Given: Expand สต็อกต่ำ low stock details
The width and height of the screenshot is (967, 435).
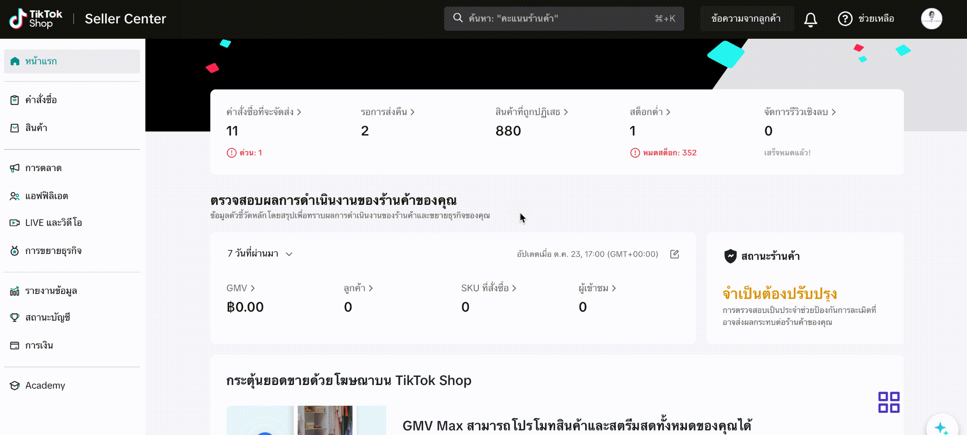Looking at the screenshot, I should 649,112.
